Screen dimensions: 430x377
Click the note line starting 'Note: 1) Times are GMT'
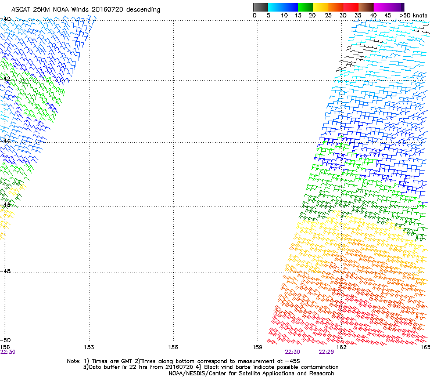(x=184, y=361)
